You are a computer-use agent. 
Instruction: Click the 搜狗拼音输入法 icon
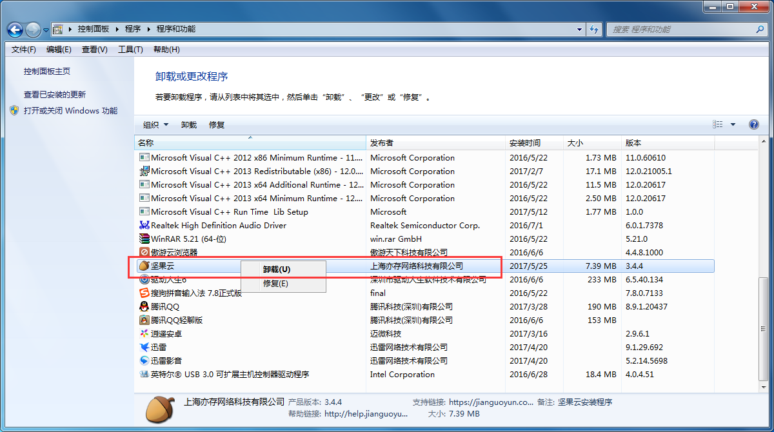(144, 293)
